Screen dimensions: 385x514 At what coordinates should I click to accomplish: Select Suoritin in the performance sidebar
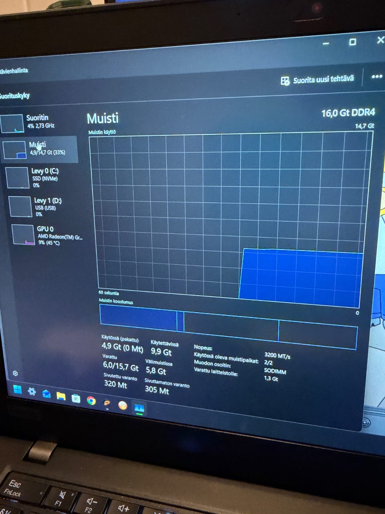(x=38, y=122)
